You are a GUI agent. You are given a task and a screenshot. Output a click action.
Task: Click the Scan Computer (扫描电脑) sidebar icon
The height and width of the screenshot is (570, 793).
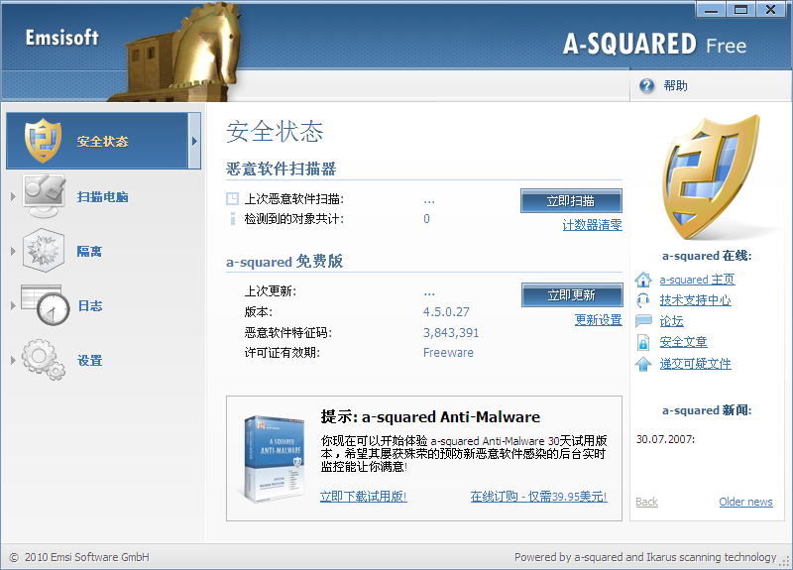coord(43,196)
